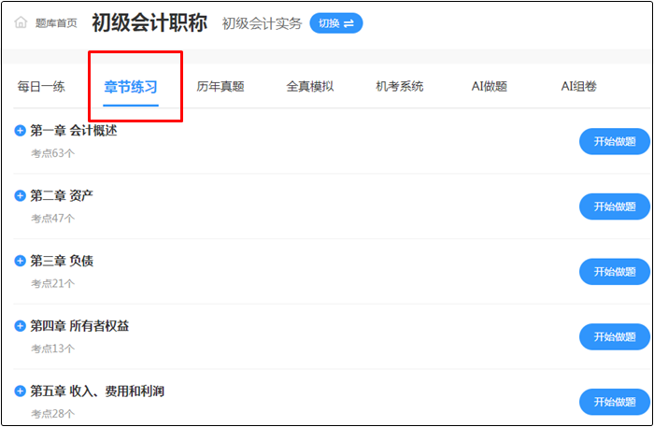Click the 考点13个 count text
Image resolution: width=654 pixels, height=427 pixels.
(53, 349)
